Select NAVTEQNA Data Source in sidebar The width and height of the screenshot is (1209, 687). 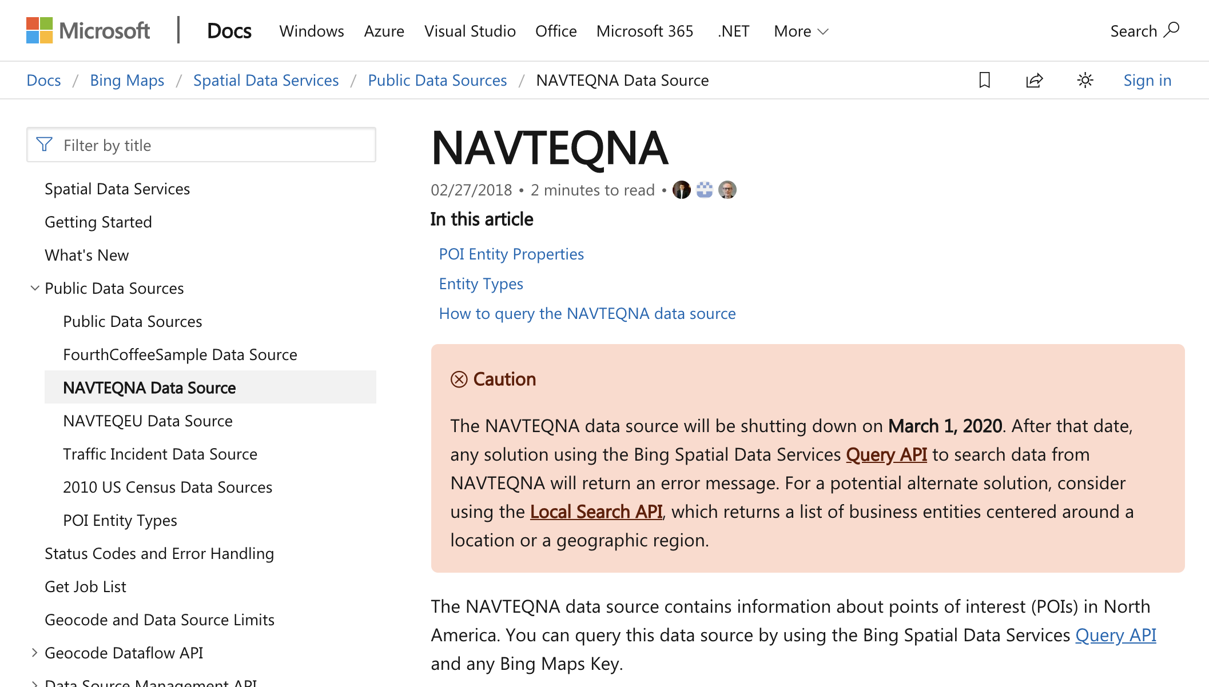coord(210,387)
